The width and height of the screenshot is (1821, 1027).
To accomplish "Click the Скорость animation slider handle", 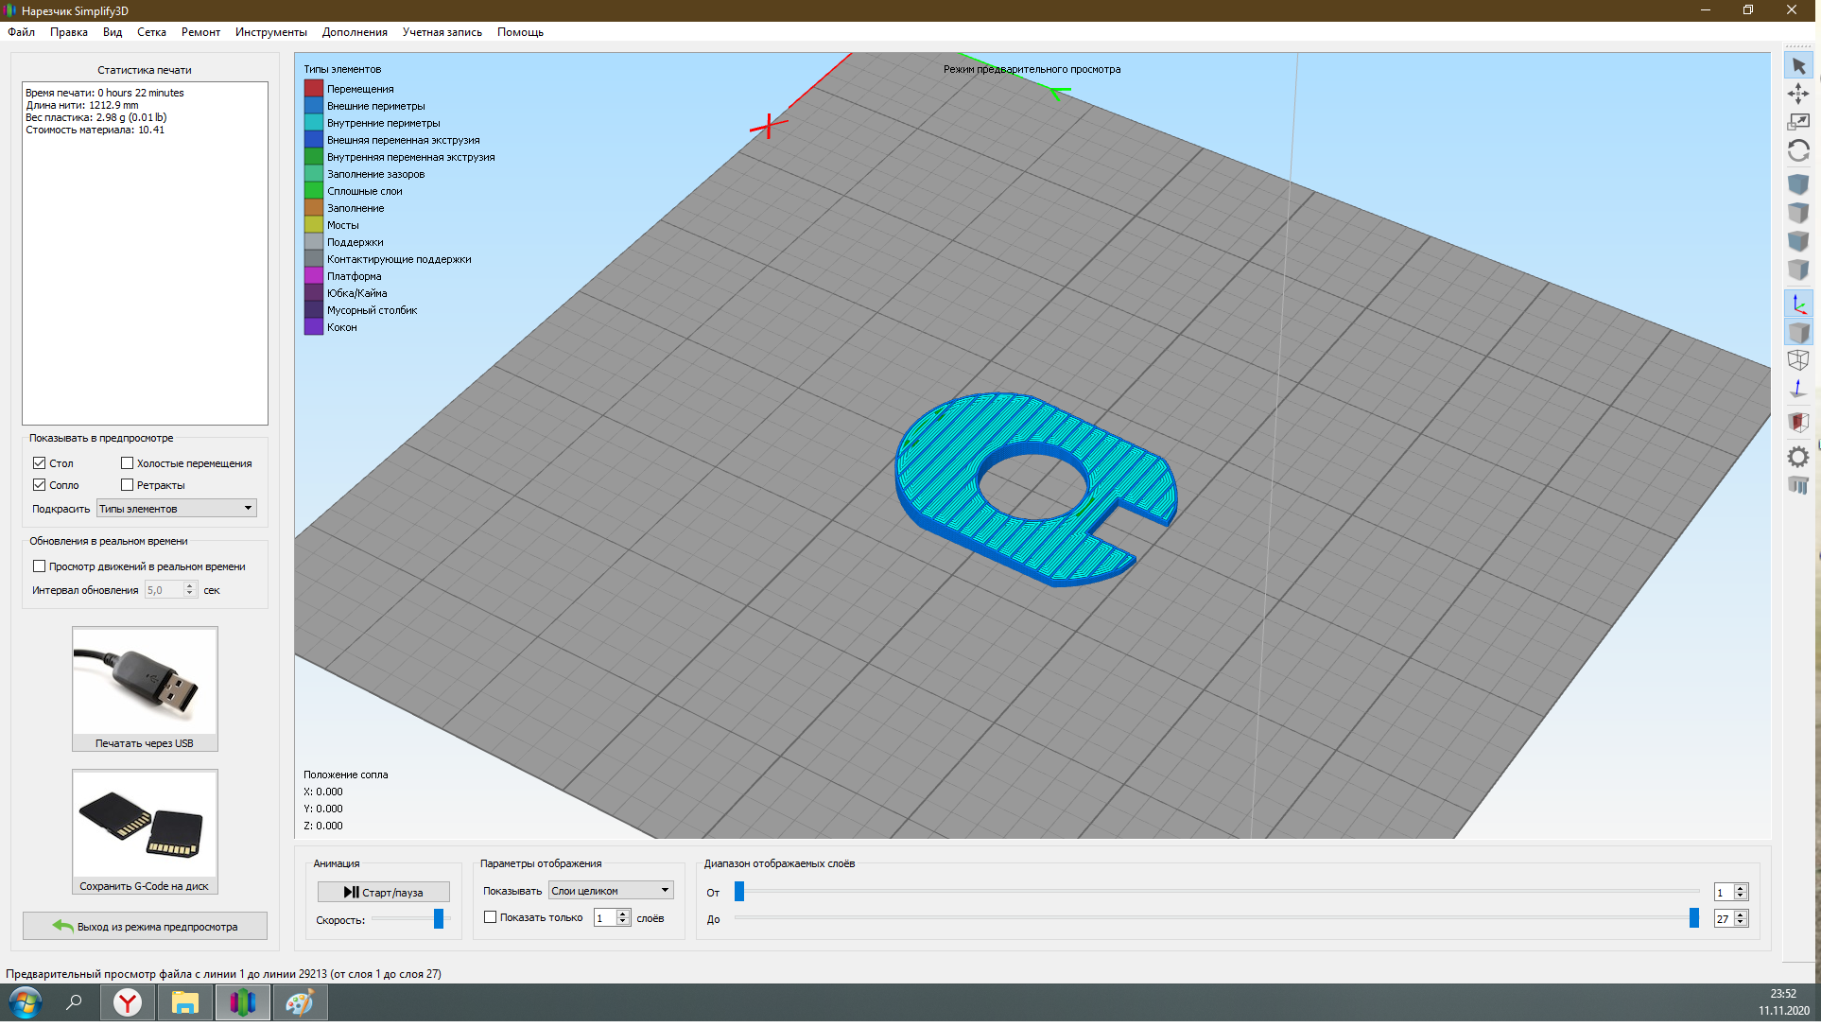I will pyautogui.click(x=439, y=918).
